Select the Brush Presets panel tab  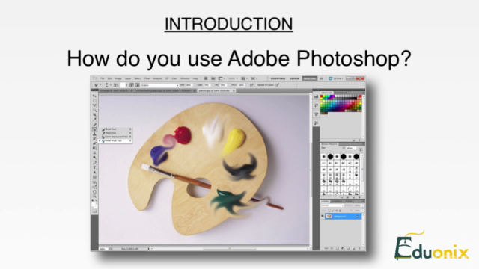tap(329, 144)
